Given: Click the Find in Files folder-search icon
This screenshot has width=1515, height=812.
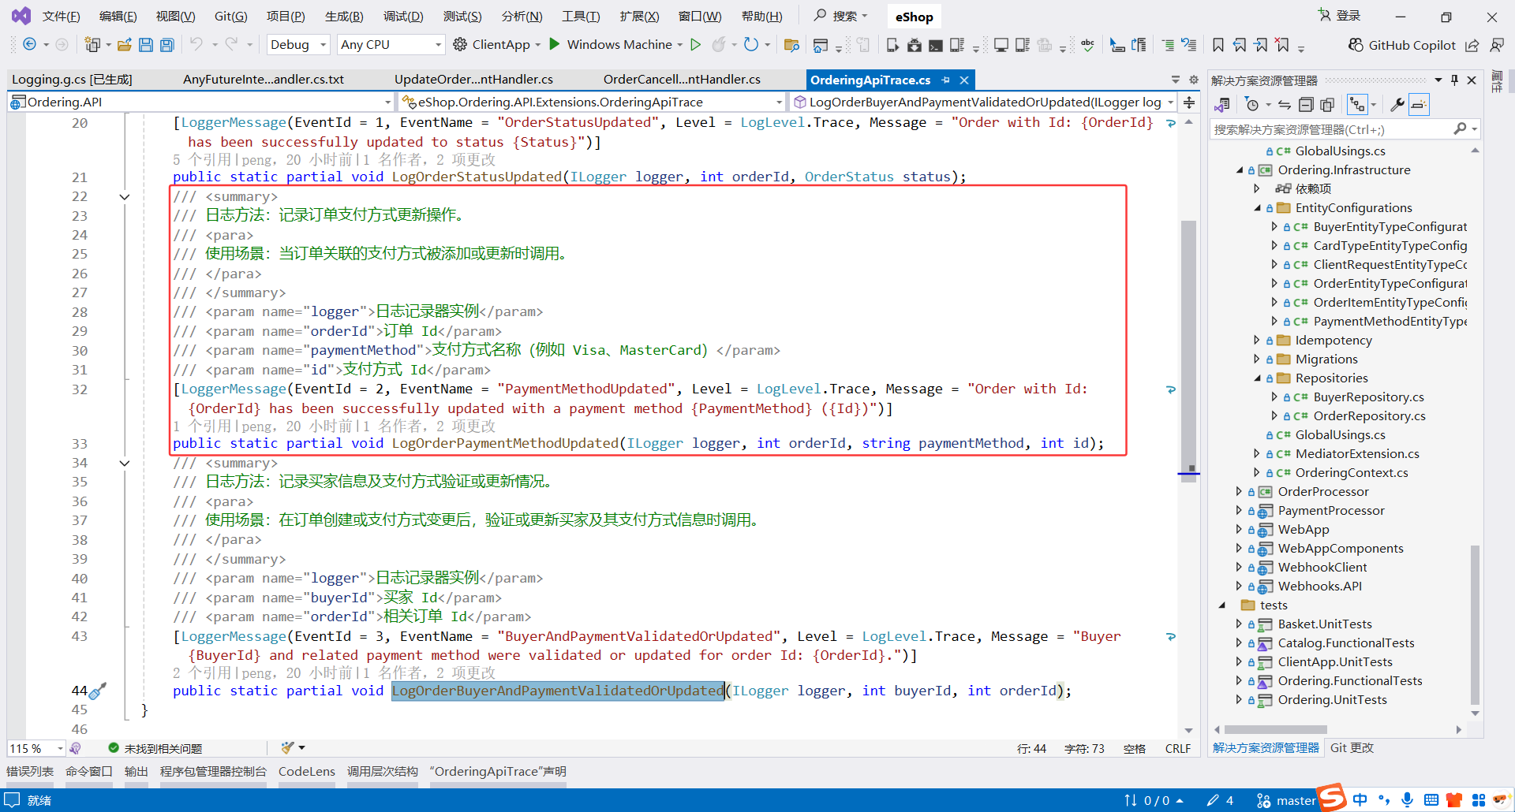Looking at the screenshot, I should pyautogui.click(x=791, y=45).
